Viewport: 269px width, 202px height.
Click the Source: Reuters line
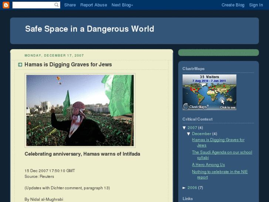pos(39,176)
